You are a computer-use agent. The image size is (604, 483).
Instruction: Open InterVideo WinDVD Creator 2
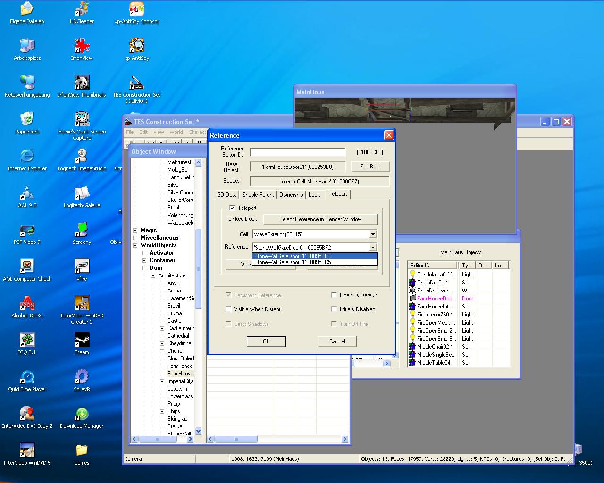82,310
